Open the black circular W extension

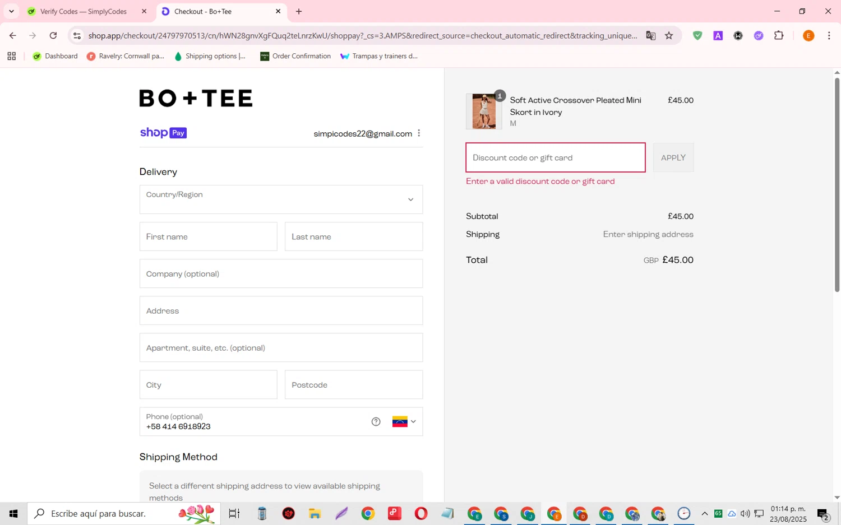tap(738, 35)
